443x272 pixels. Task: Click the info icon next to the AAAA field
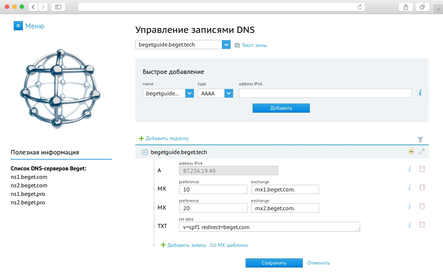coord(420,93)
